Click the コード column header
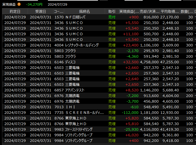The width and height of the screenshot is (196, 145). pos(59,11)
